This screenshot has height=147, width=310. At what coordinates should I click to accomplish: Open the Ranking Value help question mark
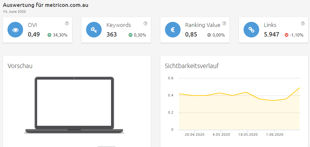point(224,23)
